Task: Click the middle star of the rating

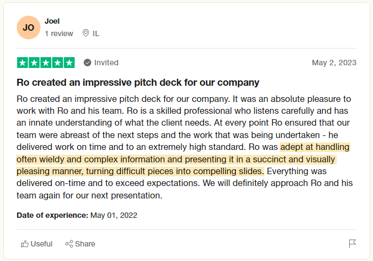Action: click(46, 63)
